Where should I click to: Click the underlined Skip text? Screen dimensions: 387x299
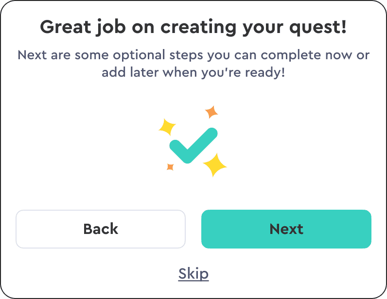pyautogui.click(x=193, y=274)
